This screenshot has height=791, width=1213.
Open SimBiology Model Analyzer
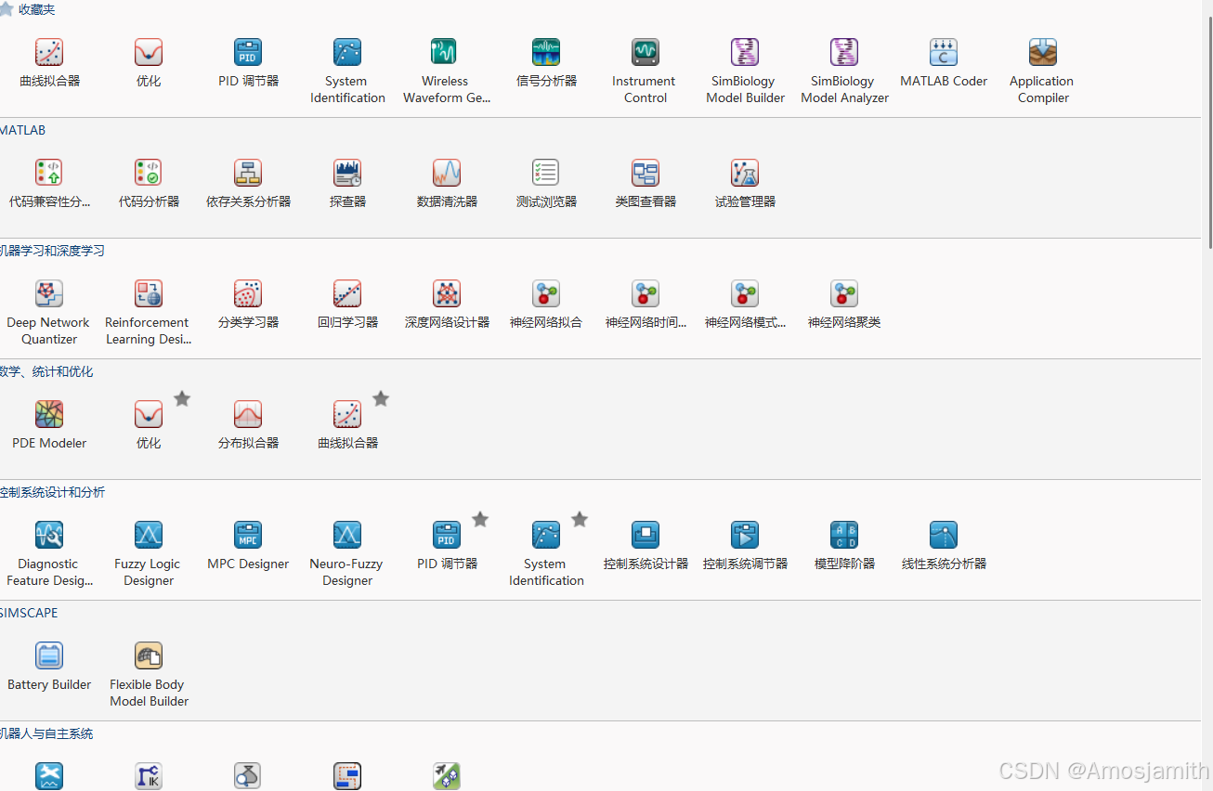844,71
